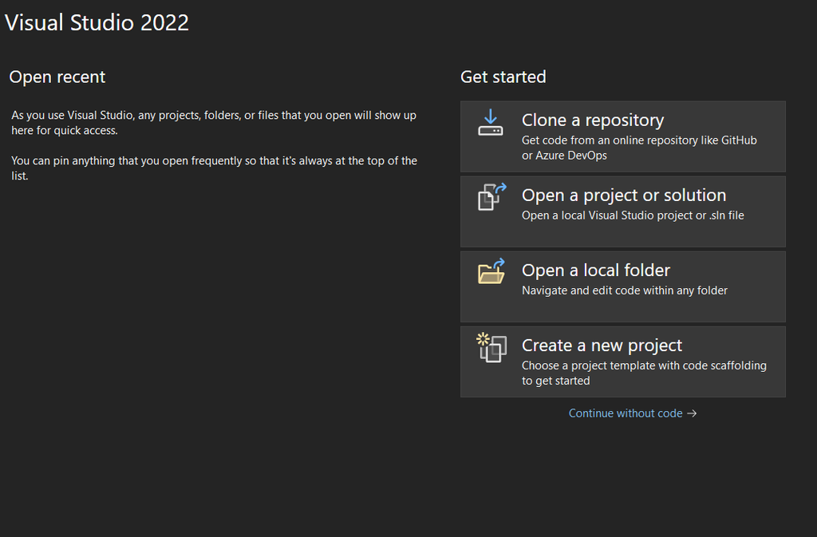Click the quick access hint paragraph
Viewport: 817px width, 537px height.
[214, 123]
